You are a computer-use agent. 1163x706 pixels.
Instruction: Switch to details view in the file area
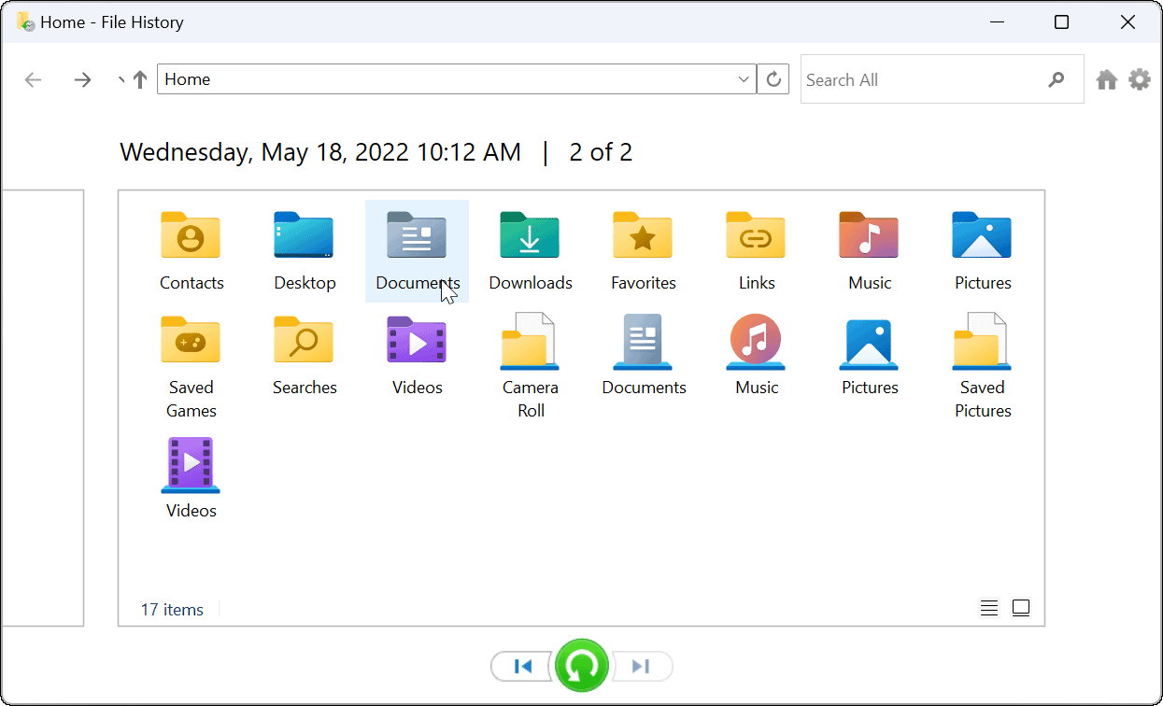[x=988, y=607]
